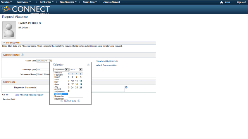Select January in month list

click(x=61, y=73)
